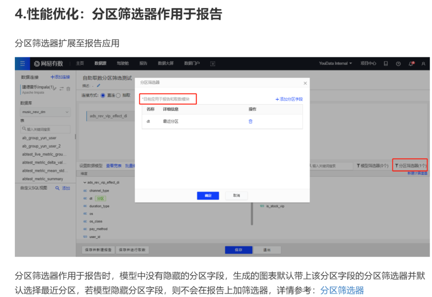The width and height of the screenshot is (432, 297).
Task: Select 抽取 connection radio button
Action: tap(118, 96)
